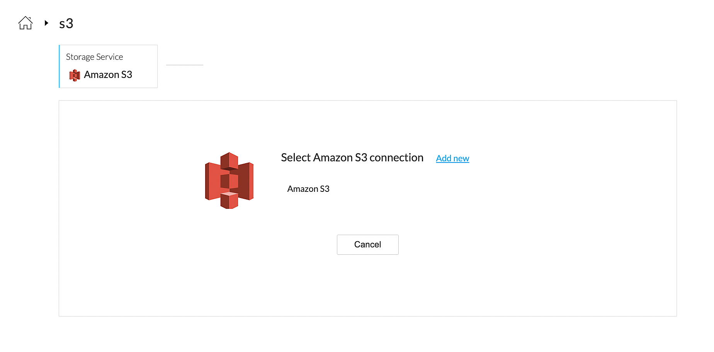Click the Storage Service label text
Image resolution: width=714 pixels, height=352 pixels.
pyautogui.click(x=94, y=57)
